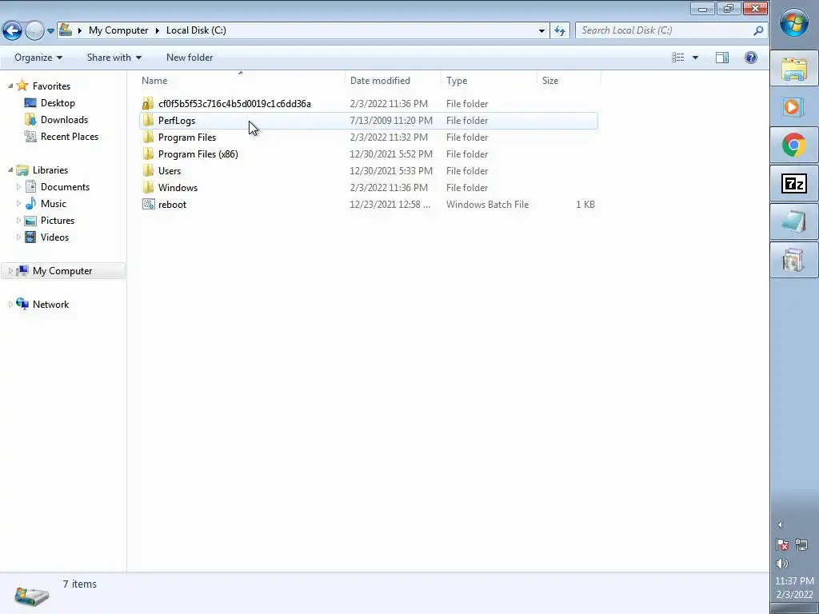Select My Computer in navigation pane
The width and height of the screenshot is (819, 614).
(62, 271)
